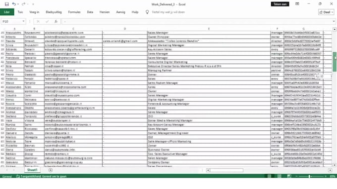Open the Formules ribbon tab
337x189 pixels.
pos(74,12)
